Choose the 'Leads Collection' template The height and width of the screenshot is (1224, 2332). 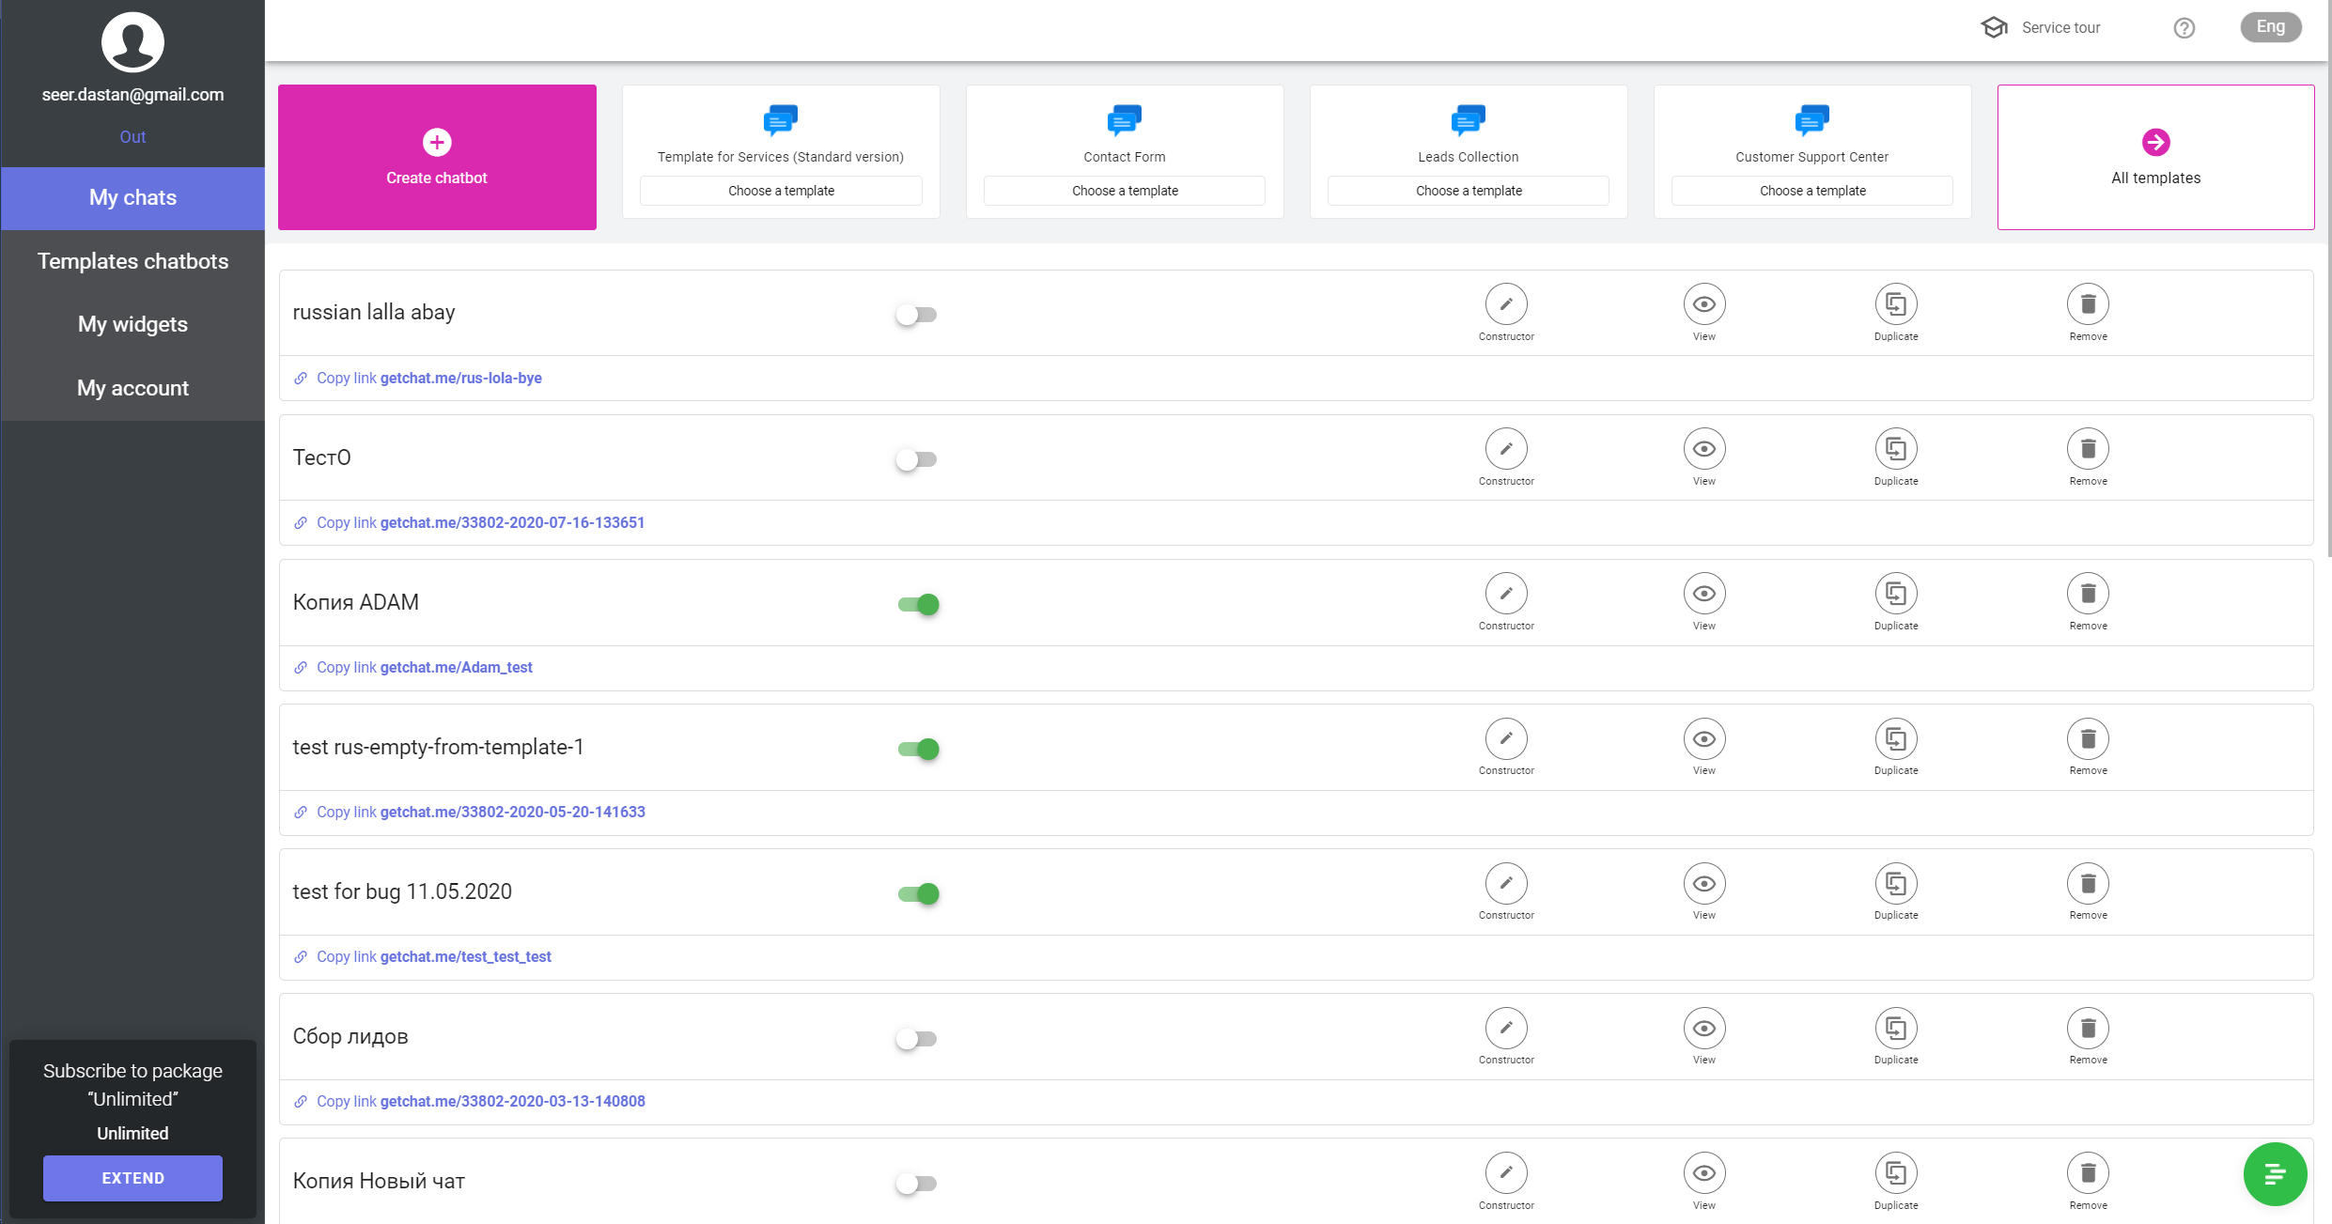click(x=1467, y=191)
